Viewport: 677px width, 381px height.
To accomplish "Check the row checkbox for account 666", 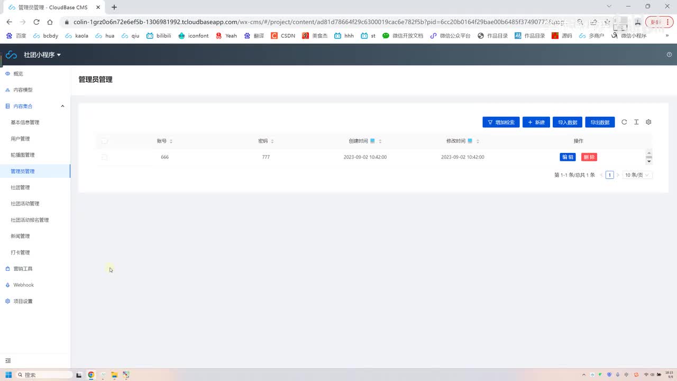I will 104,157.
